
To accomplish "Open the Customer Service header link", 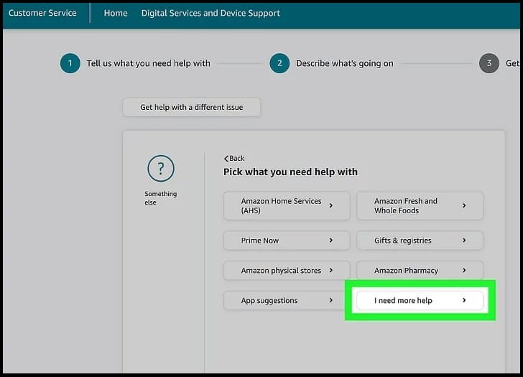I will 42,13.
